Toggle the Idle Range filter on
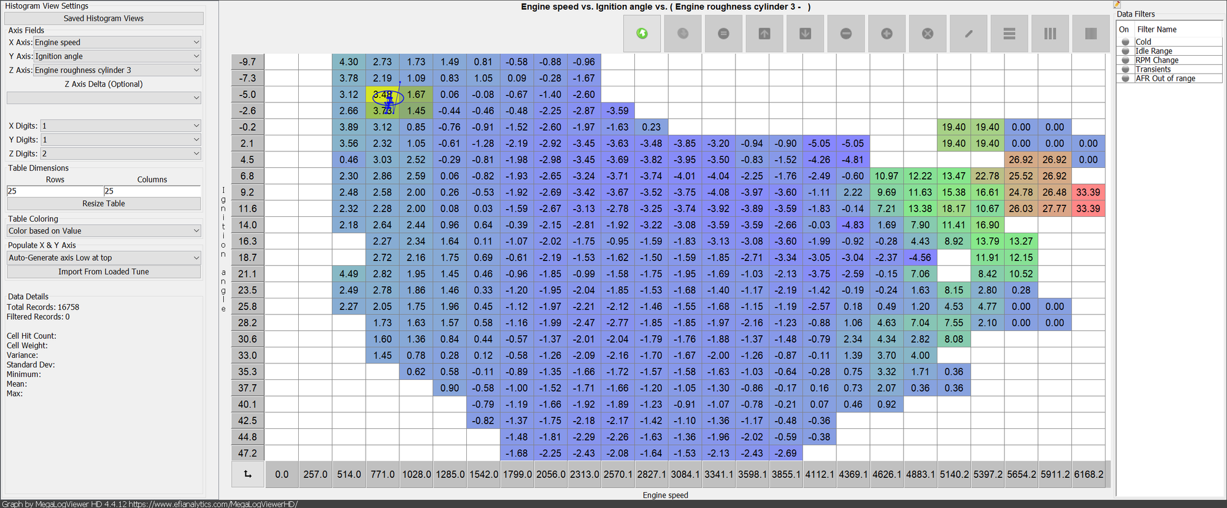 pos(1125,51)
